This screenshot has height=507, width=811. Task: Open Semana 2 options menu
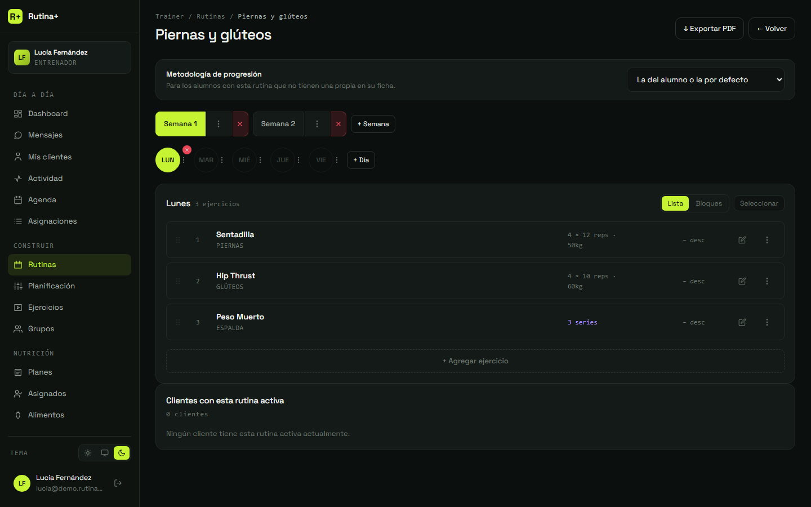coord(317,124)
